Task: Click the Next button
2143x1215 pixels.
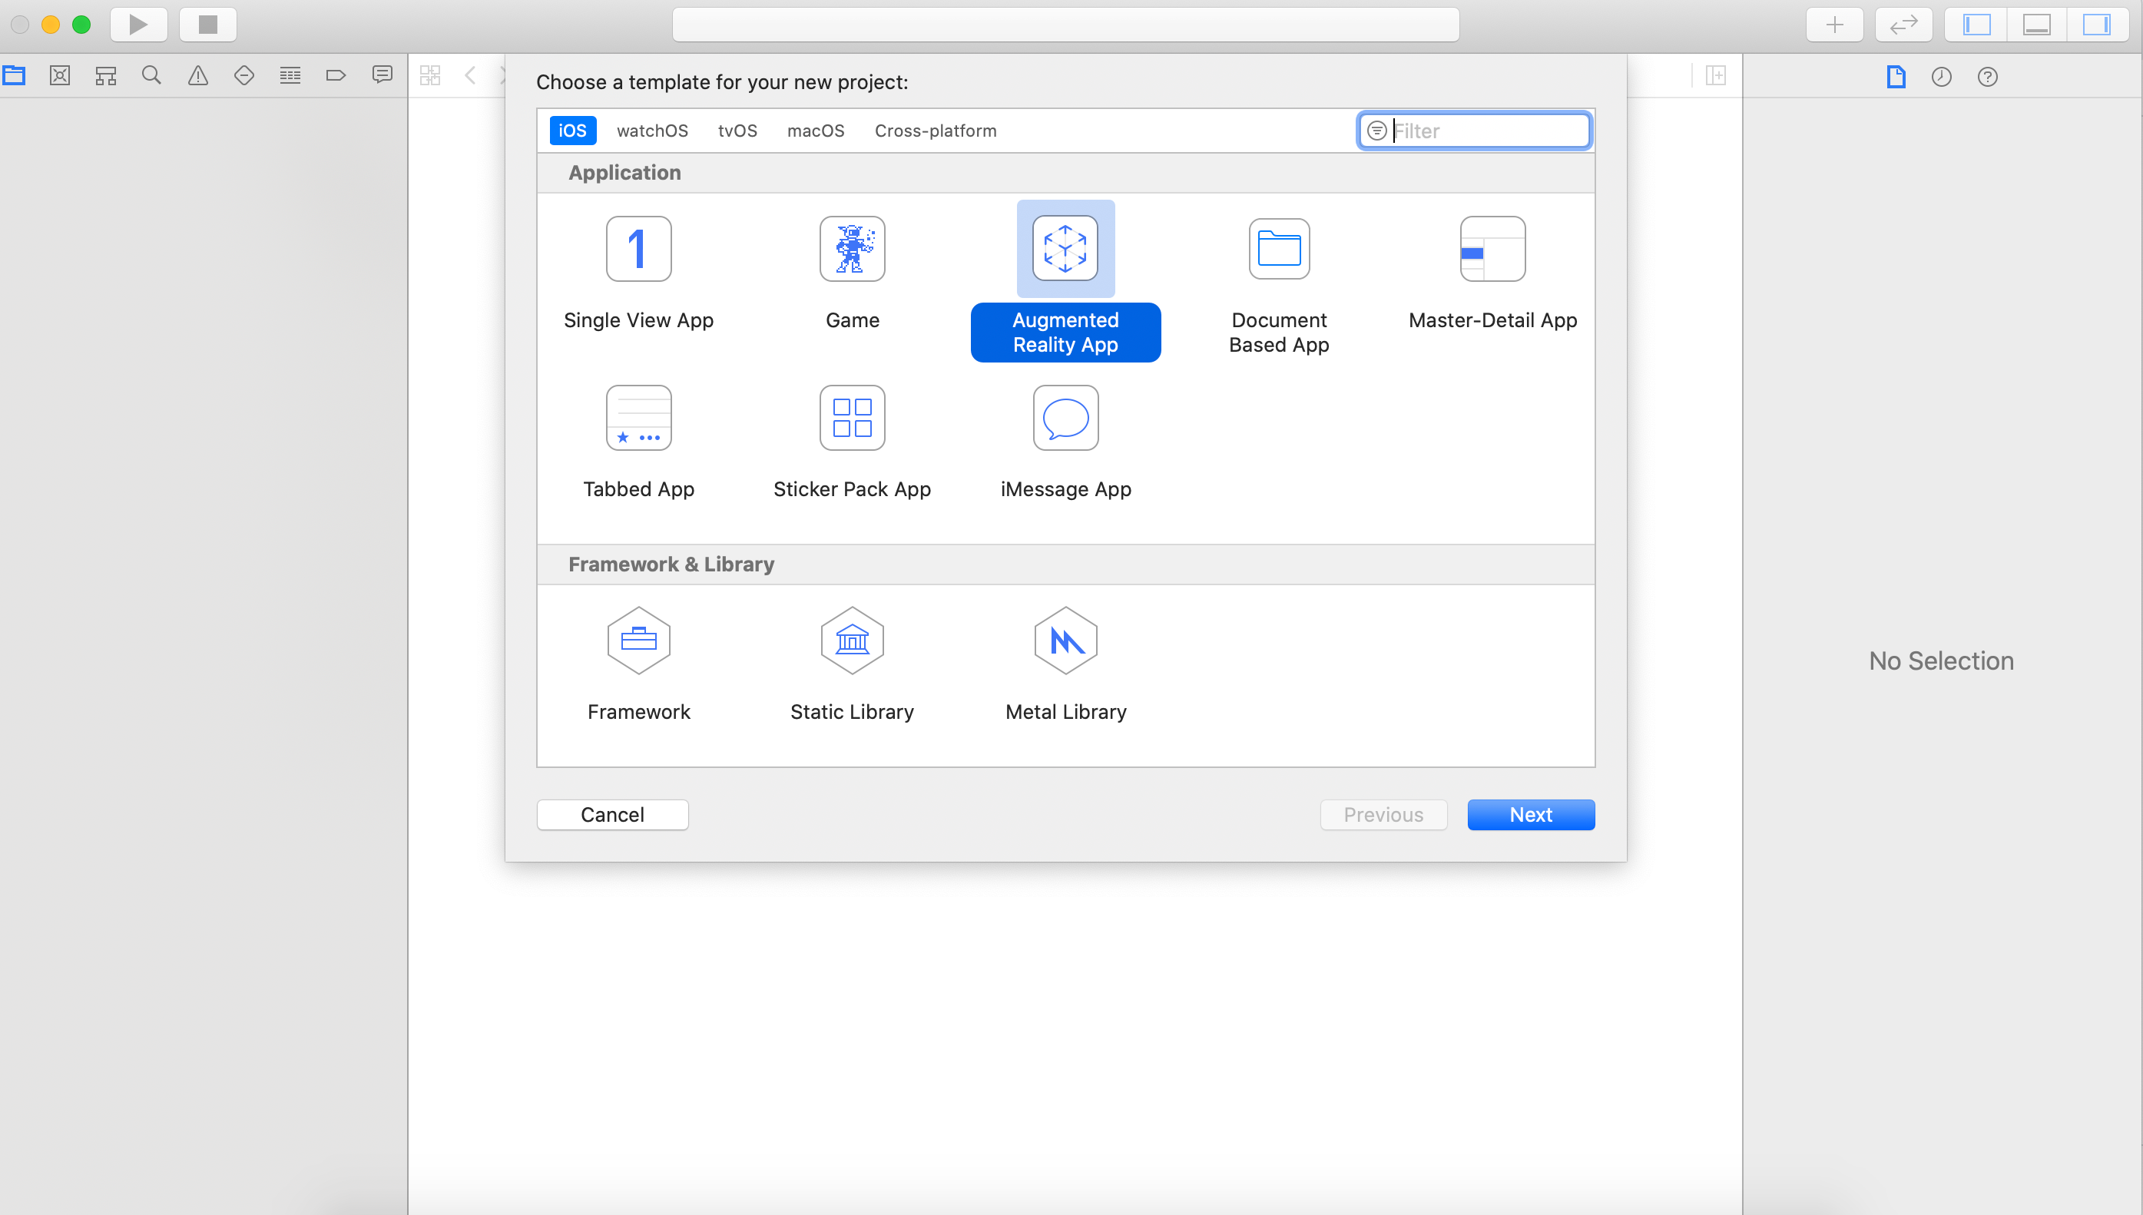Action: point(1529,814)
